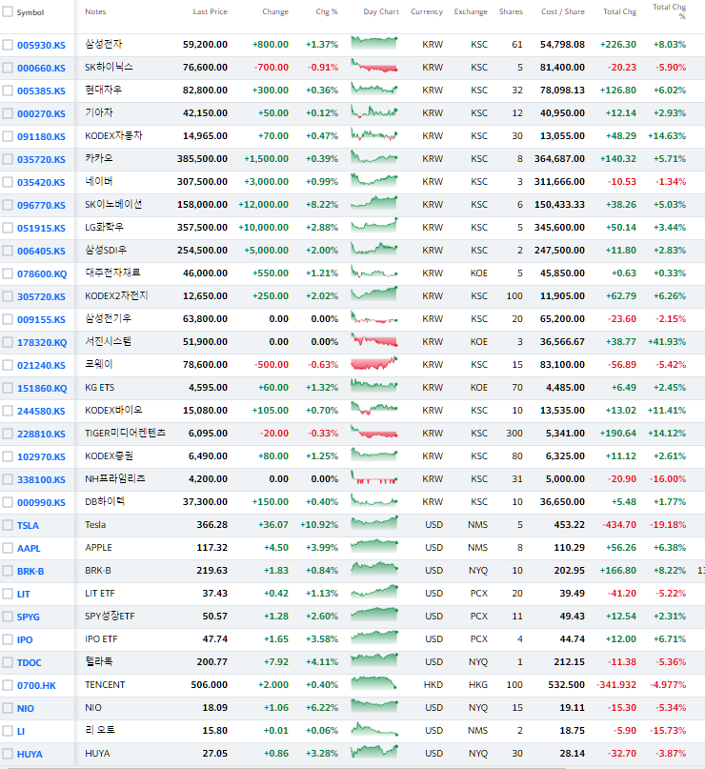This screenshot has height=769, width=705.
Task: Sort by the Total Chg column header
Action: 619,11
